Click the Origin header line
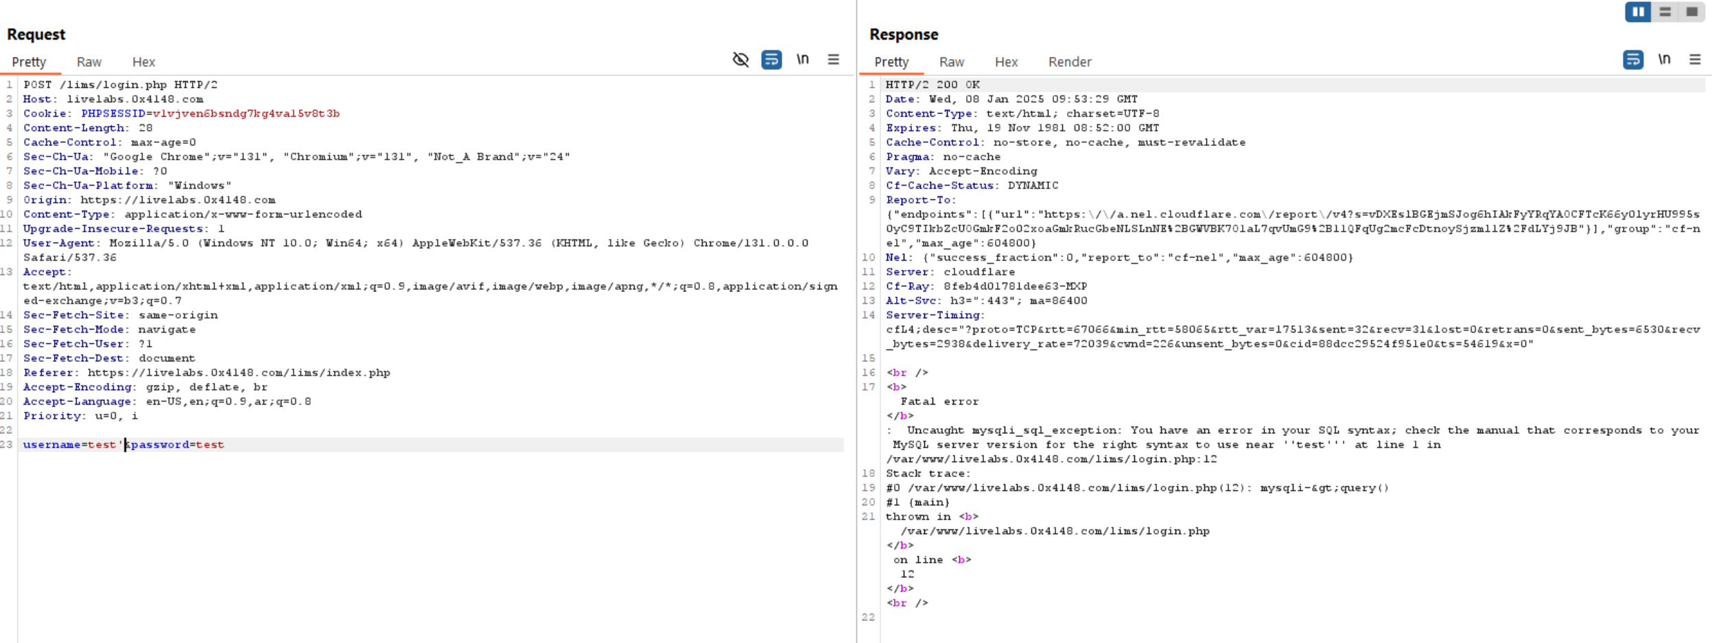The image size is (1712, 643). [149, 200]
